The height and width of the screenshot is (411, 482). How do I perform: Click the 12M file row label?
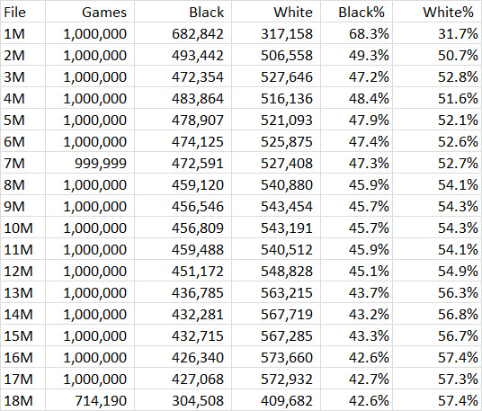click(x=23, y=271)
